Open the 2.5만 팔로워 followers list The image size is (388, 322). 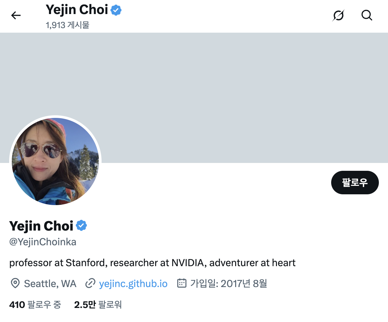(98, 304)
